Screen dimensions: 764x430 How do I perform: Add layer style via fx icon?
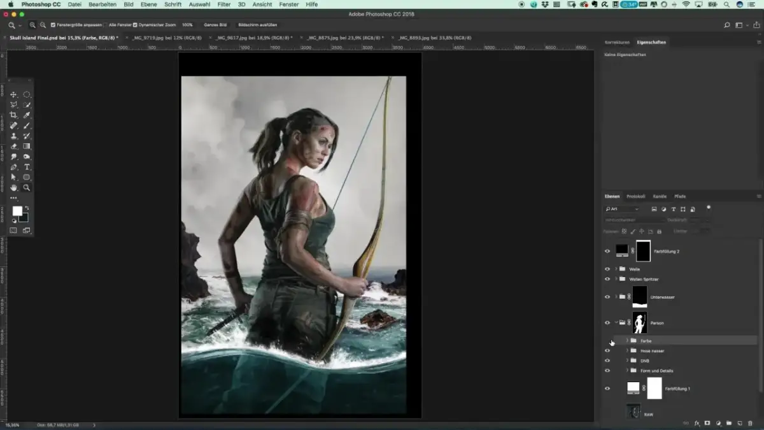point(697,423)
